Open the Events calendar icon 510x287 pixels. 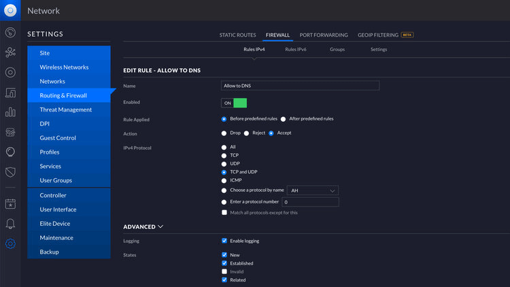point(10,203)
